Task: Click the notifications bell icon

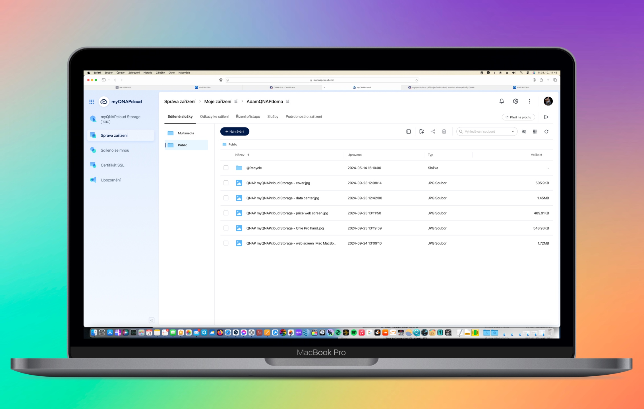Action: [x=502, y=101]
